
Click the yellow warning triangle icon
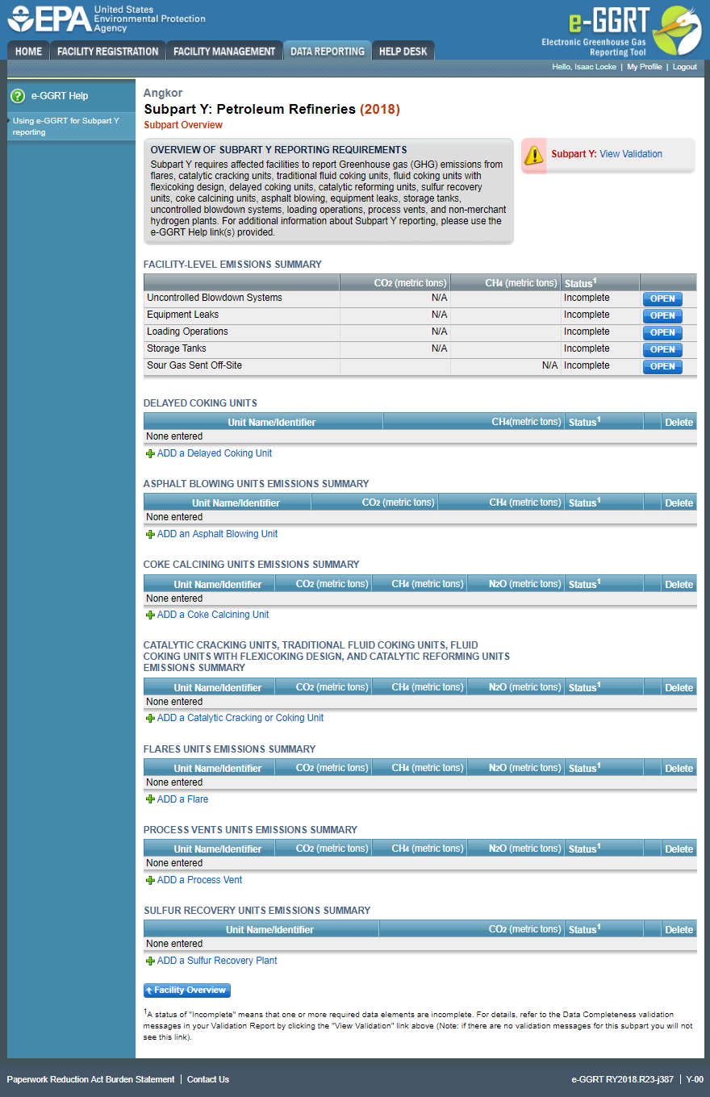coord(533,155)
